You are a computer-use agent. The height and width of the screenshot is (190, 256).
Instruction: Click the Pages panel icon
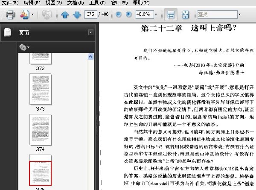[x=7, y=32]
